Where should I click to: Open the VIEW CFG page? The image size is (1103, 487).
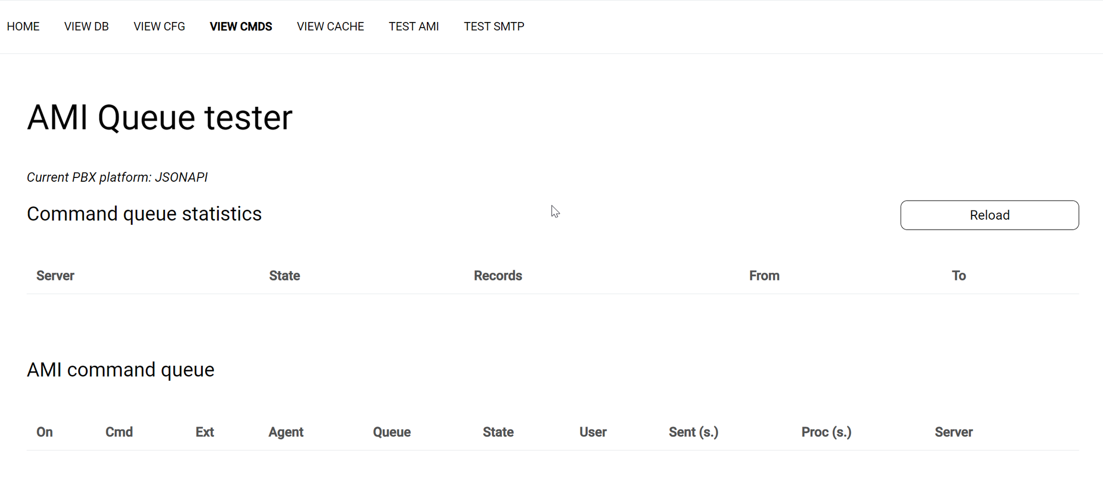click(x=159, y=26)
